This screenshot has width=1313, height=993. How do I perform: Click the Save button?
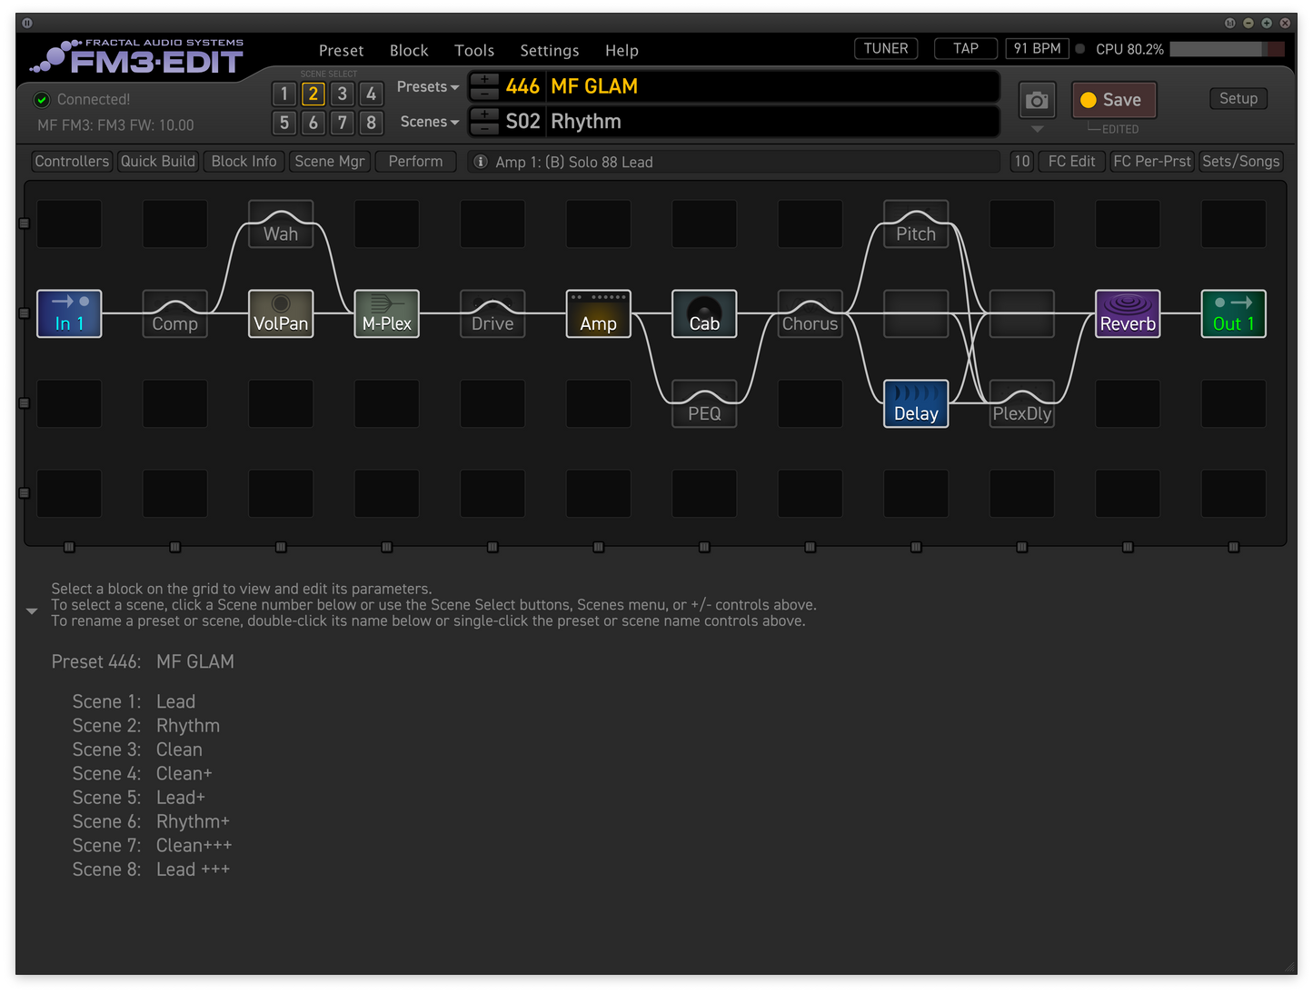point(1114,100)
